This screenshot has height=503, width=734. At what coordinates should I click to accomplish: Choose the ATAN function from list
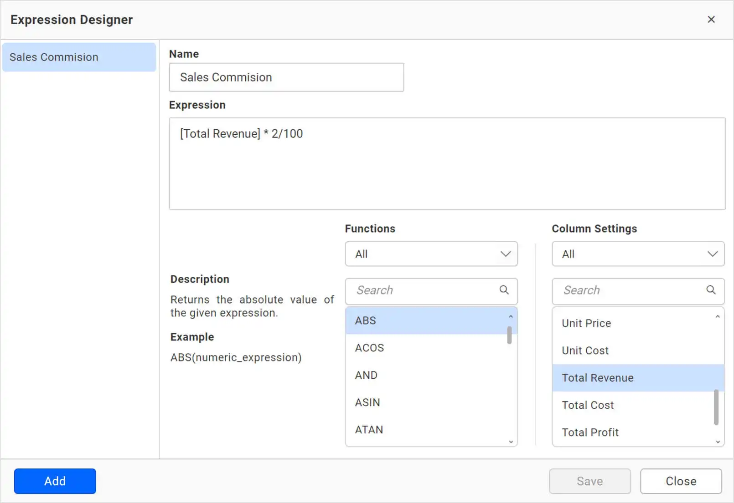(x=369, y=430)
